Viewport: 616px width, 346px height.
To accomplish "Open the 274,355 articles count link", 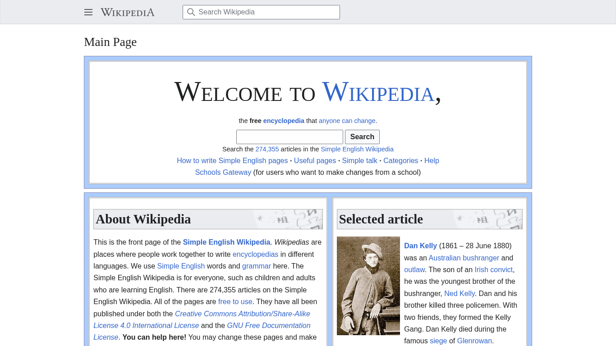I will (267, 149).
